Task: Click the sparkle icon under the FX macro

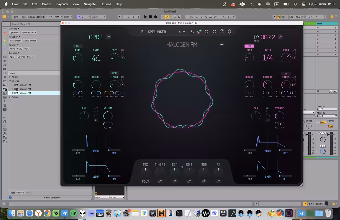Action: (x=218, y=181)
